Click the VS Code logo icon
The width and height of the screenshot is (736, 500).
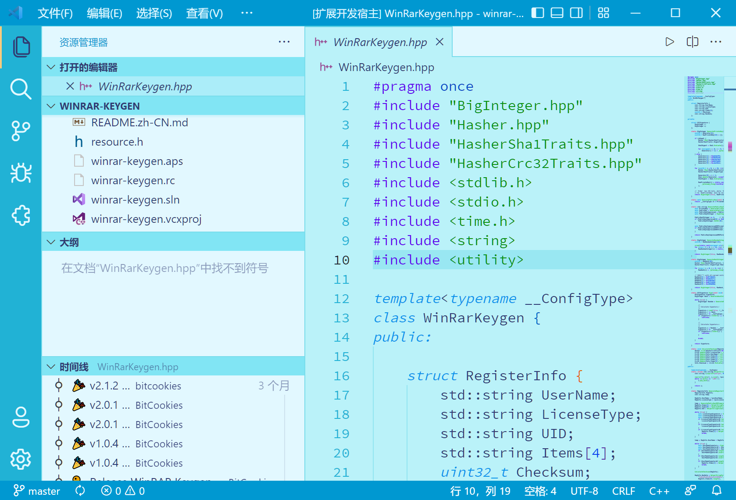tap(15, 13)
